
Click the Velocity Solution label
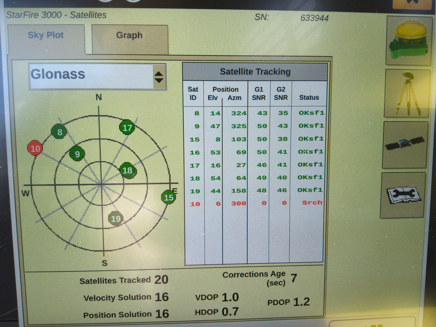[117, 297]
